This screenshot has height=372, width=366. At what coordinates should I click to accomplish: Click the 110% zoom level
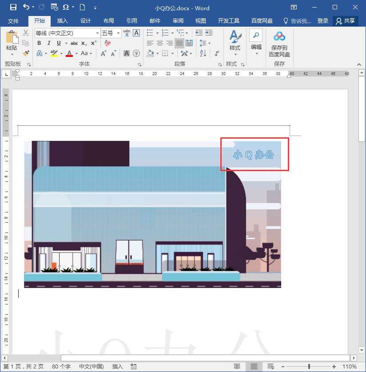pyautogui.click(x=350, y=367)
